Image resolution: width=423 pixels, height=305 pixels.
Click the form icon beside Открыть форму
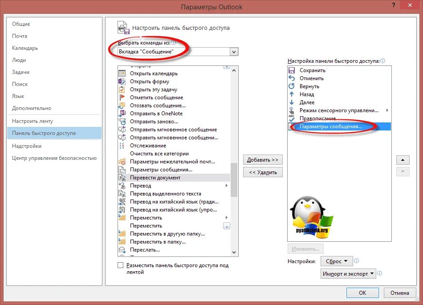pyautogui.click(x=122, y=81)
